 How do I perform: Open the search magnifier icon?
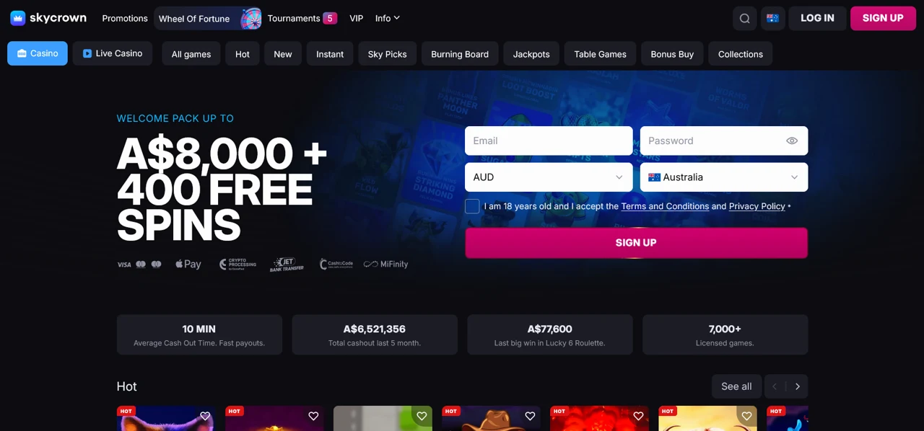coord(744,18)
